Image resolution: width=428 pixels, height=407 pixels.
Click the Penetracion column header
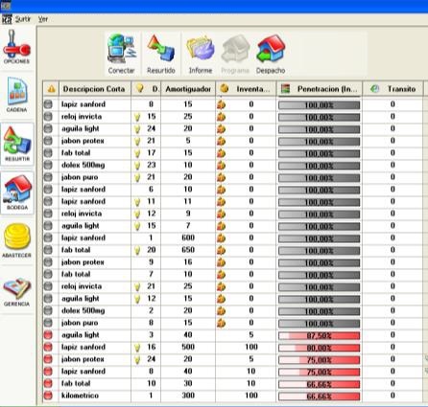pos(320,89)
